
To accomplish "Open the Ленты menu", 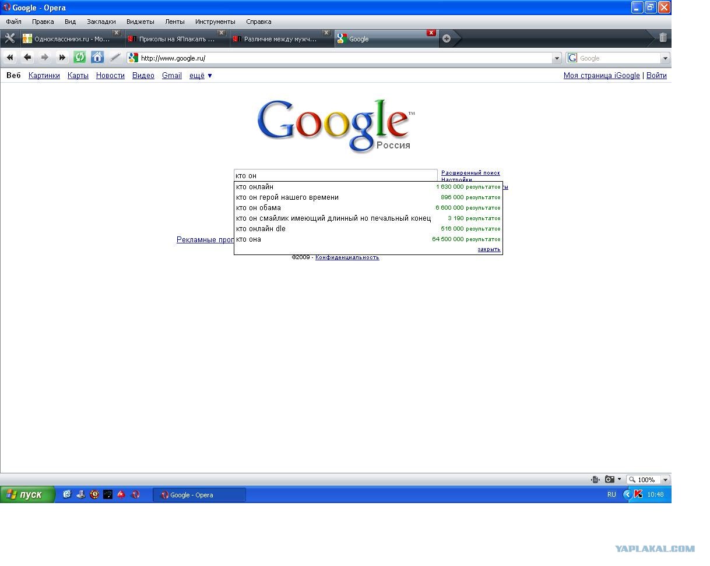I will pyautogui.click(x=175, y=22).
